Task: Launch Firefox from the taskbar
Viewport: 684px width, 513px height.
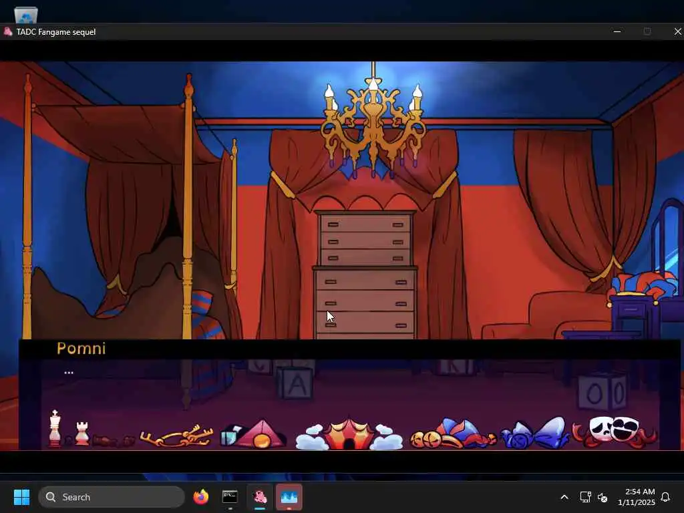Action: (x=201, y=497)
